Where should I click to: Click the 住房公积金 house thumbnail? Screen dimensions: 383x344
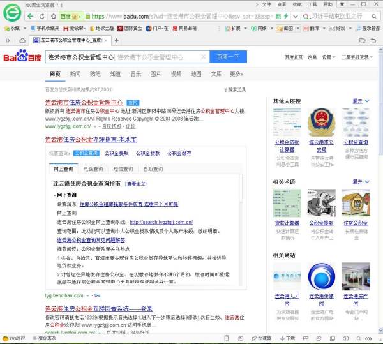click(356, 203)
